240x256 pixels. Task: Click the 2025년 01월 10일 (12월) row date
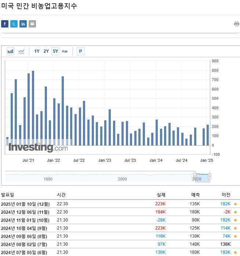pyautogui.click(x=25, y=204)
